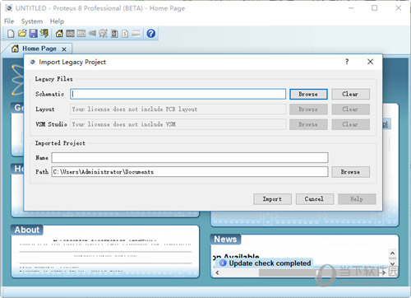The width and height of the screenshot is (411, 298).
Task: Click the Update check completed message
Action: tap(270, 263)
